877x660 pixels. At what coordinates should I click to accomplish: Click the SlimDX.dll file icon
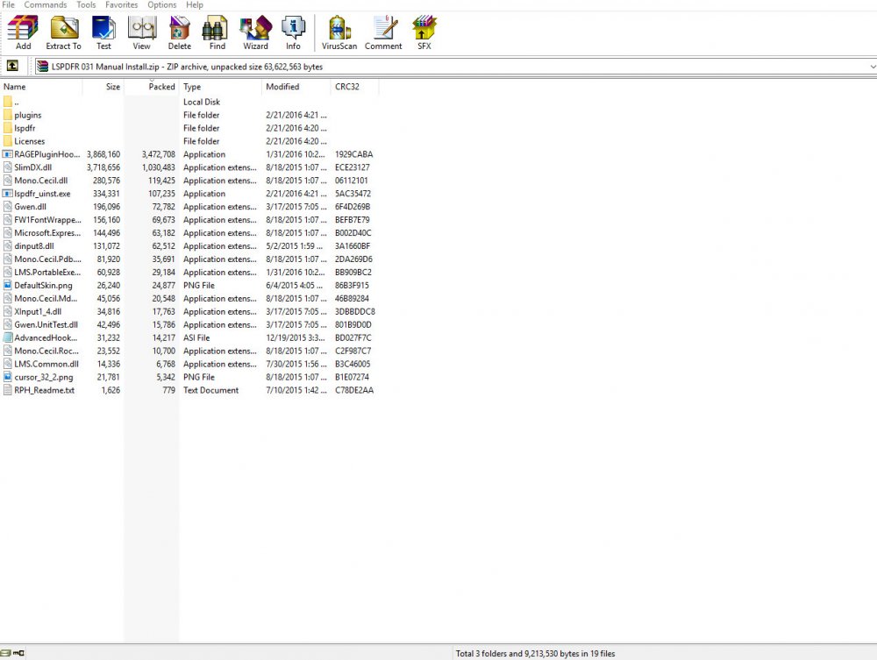click(x=7, y=167)
